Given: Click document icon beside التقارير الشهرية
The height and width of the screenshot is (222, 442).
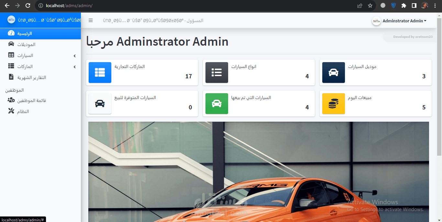Looking at the screenshot, I should [x=11, y=77].
